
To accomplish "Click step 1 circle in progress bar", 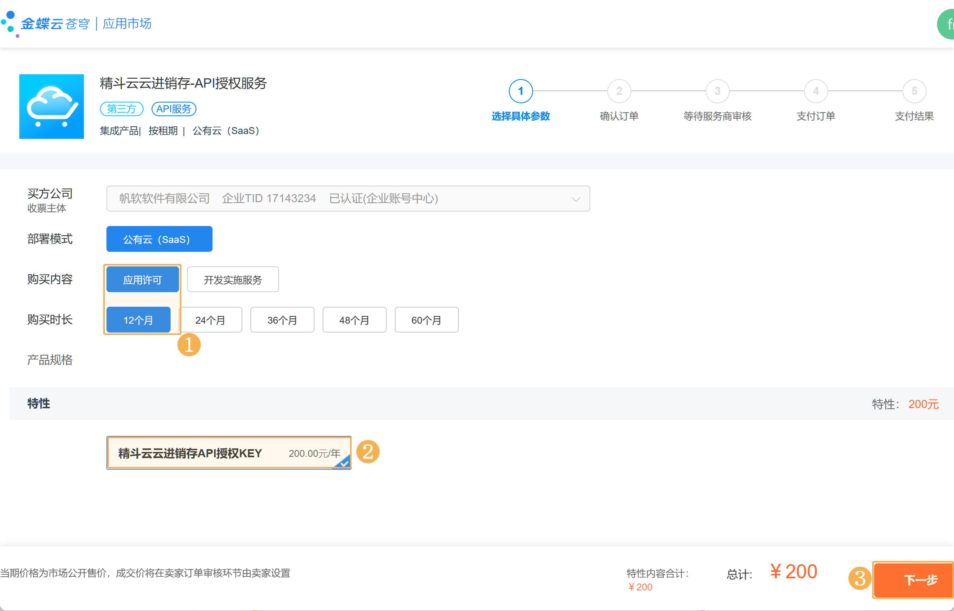I will click(521, 91).
